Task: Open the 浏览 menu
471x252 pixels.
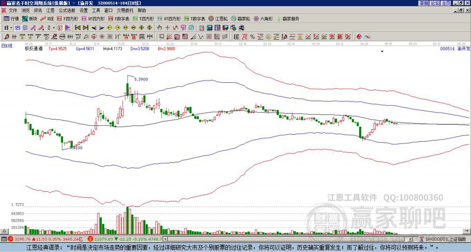Action: point(26,11)
